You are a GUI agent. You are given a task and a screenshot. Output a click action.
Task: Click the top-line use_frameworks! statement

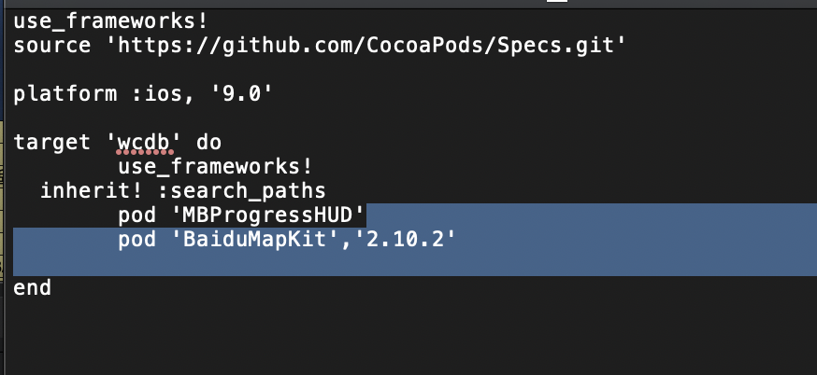tap(110, 21)
